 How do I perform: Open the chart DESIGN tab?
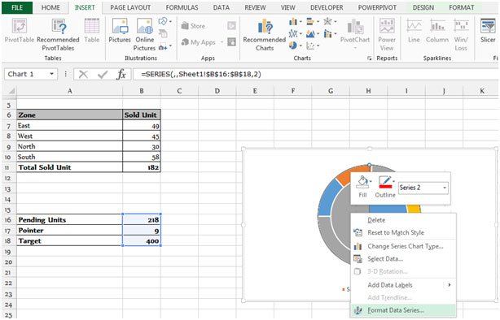pos(423,7)
